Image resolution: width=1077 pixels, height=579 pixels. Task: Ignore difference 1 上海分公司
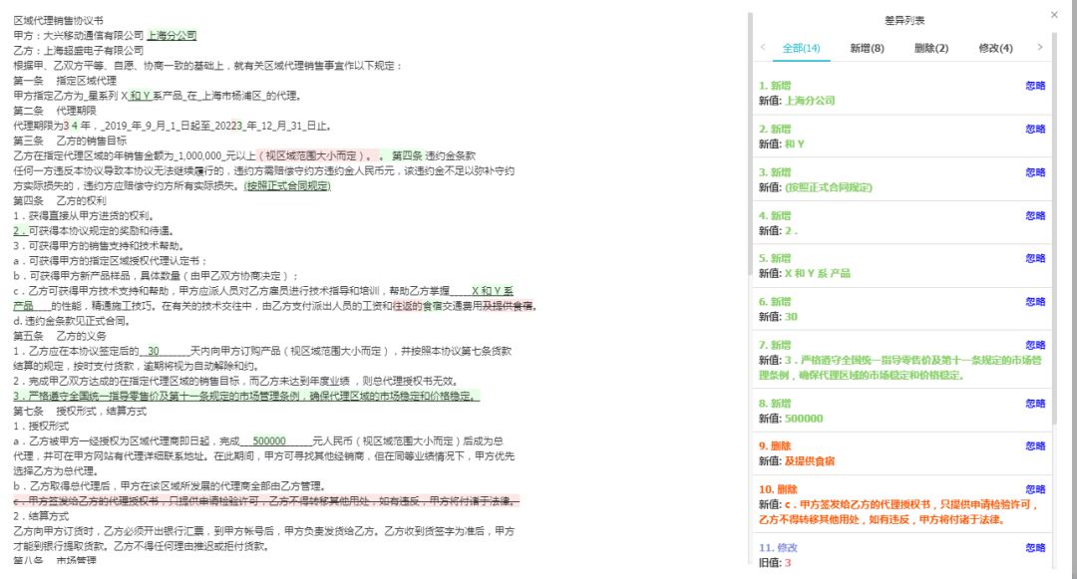[x=1035, y=86]
